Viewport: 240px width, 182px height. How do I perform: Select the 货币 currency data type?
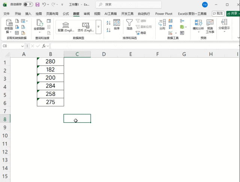tap(86, 27)
